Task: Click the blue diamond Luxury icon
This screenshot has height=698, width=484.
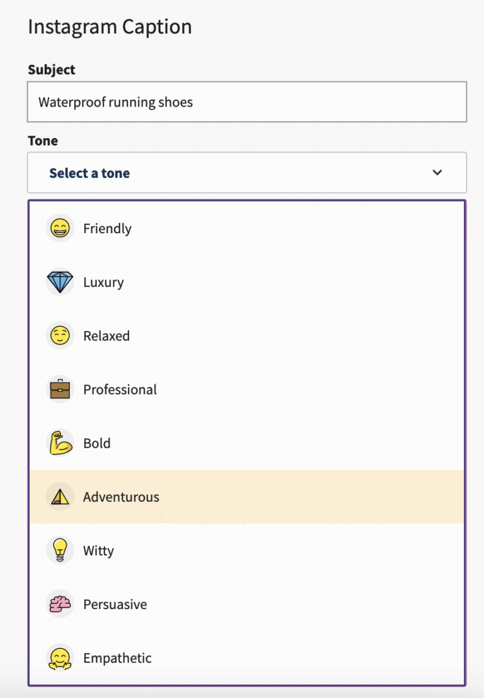Action: point(60,282)
